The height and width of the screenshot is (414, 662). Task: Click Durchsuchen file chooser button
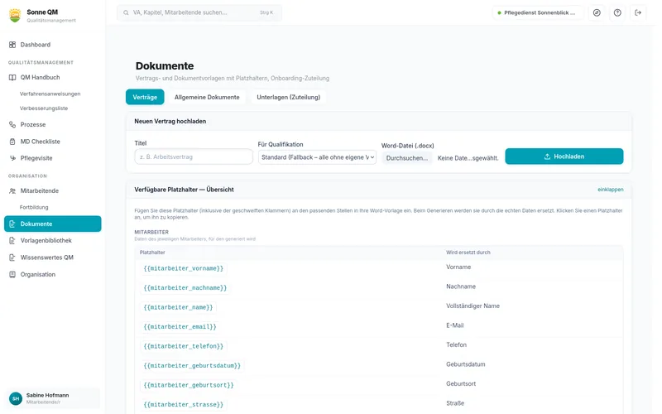tap(406, 158)
